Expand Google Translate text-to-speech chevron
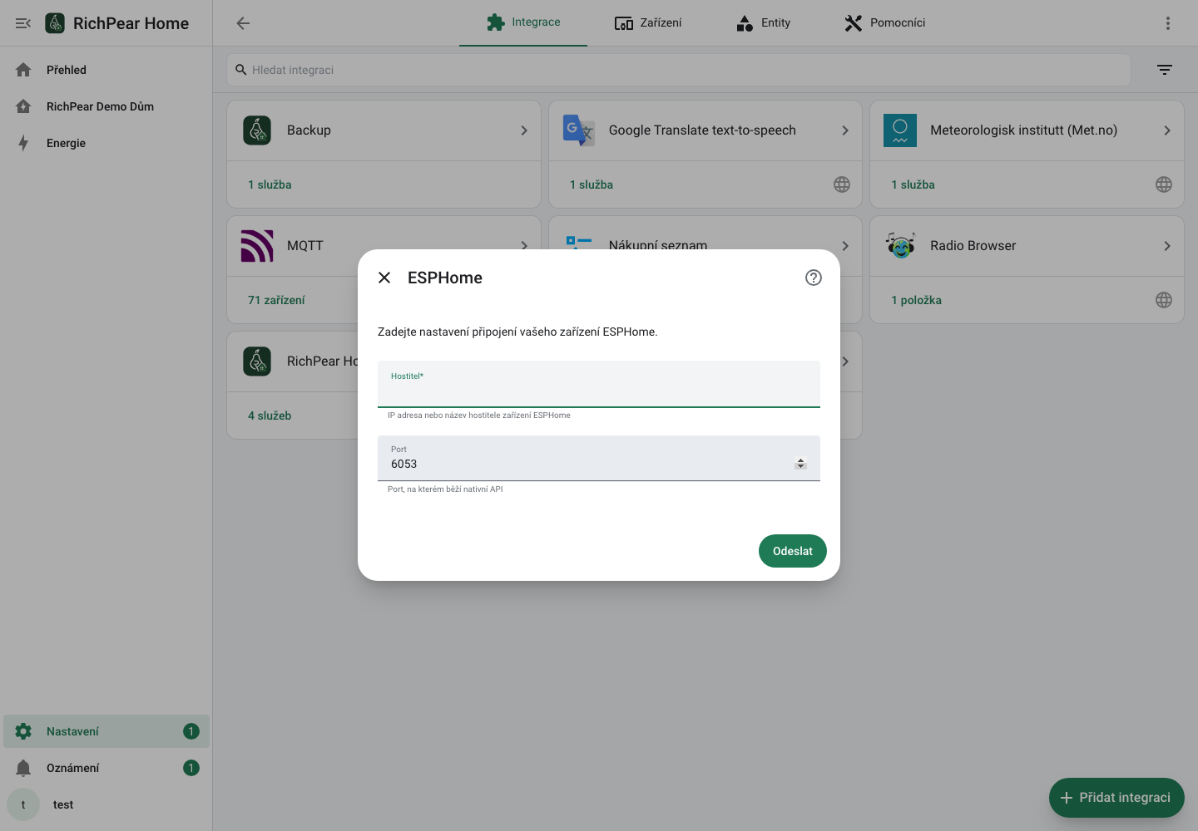Viewport: 1198px width, 831px height. (x=845, y=130)
